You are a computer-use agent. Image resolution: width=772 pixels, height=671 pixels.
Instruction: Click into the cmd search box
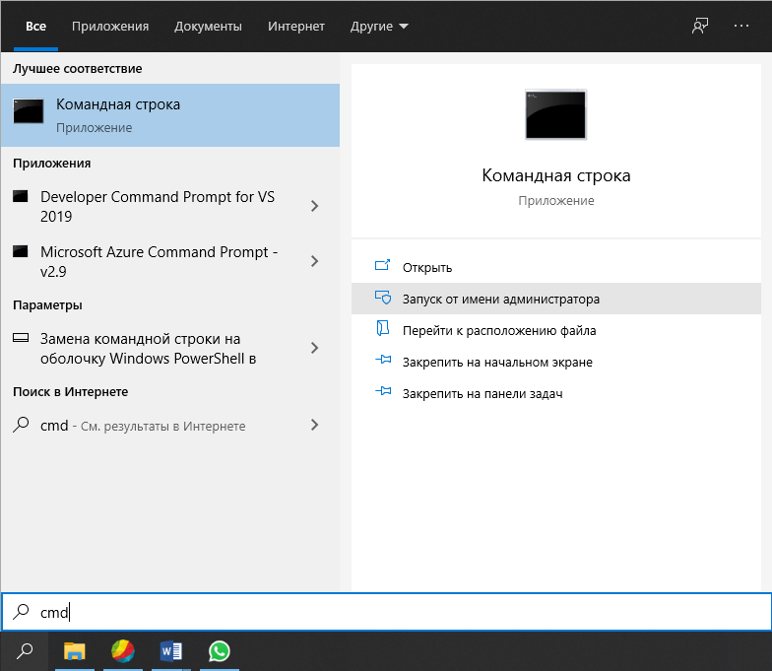click(x=386, y=612)
